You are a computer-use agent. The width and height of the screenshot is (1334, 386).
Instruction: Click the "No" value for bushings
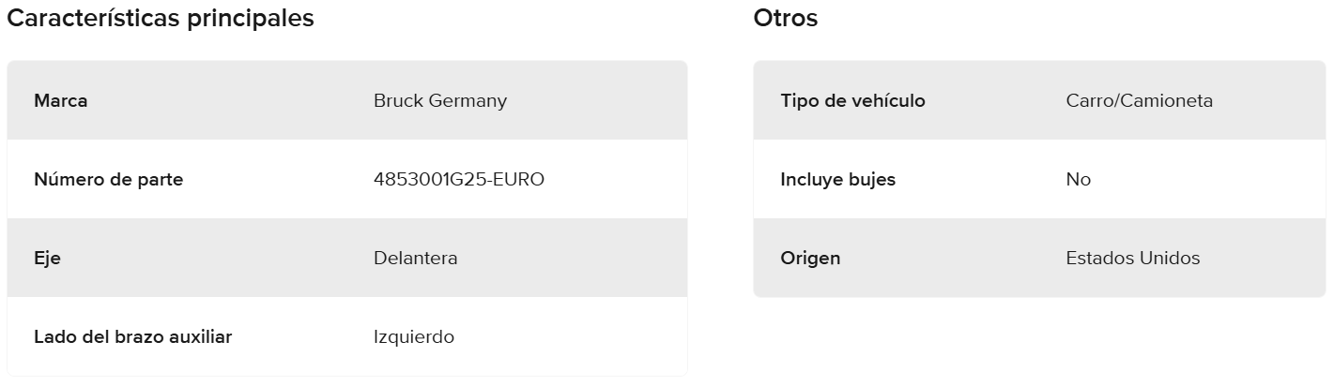(1078, 179)
